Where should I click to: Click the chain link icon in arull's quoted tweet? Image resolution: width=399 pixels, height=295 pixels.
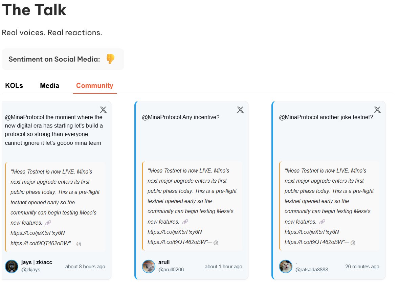185,222
